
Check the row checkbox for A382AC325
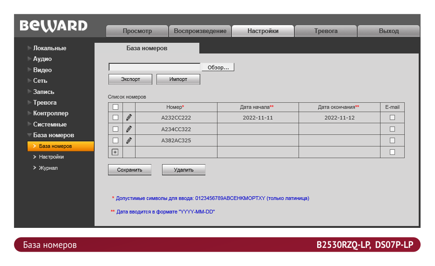click(x=116, y=140)
